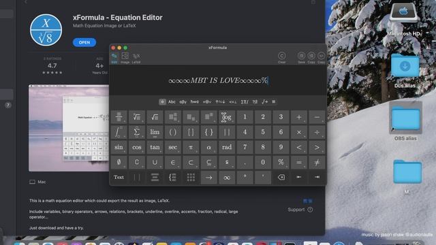The width and height of the screenshot is (436, 245).
Task: Delete last character with backspace key
Action: click(x=281, y=177)
